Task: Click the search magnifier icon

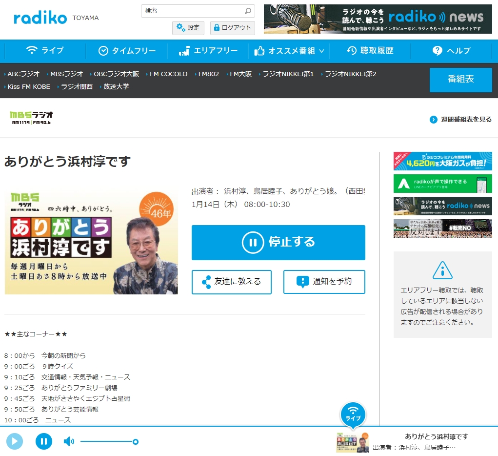Action: tap(248, 11)
